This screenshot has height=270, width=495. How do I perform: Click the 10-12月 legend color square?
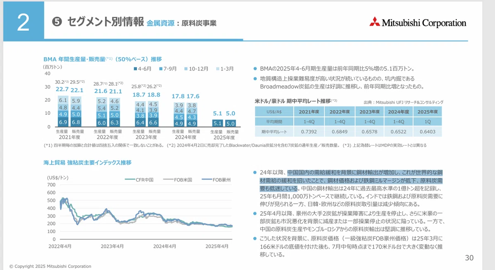[x=186, y=68]
